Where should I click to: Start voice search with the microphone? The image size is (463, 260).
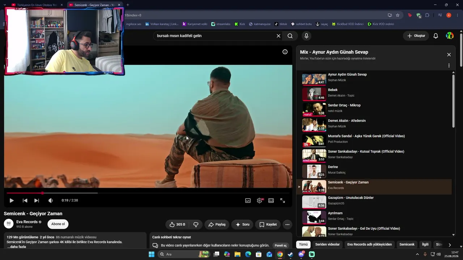pyautogui.click(x=306, y=36)
